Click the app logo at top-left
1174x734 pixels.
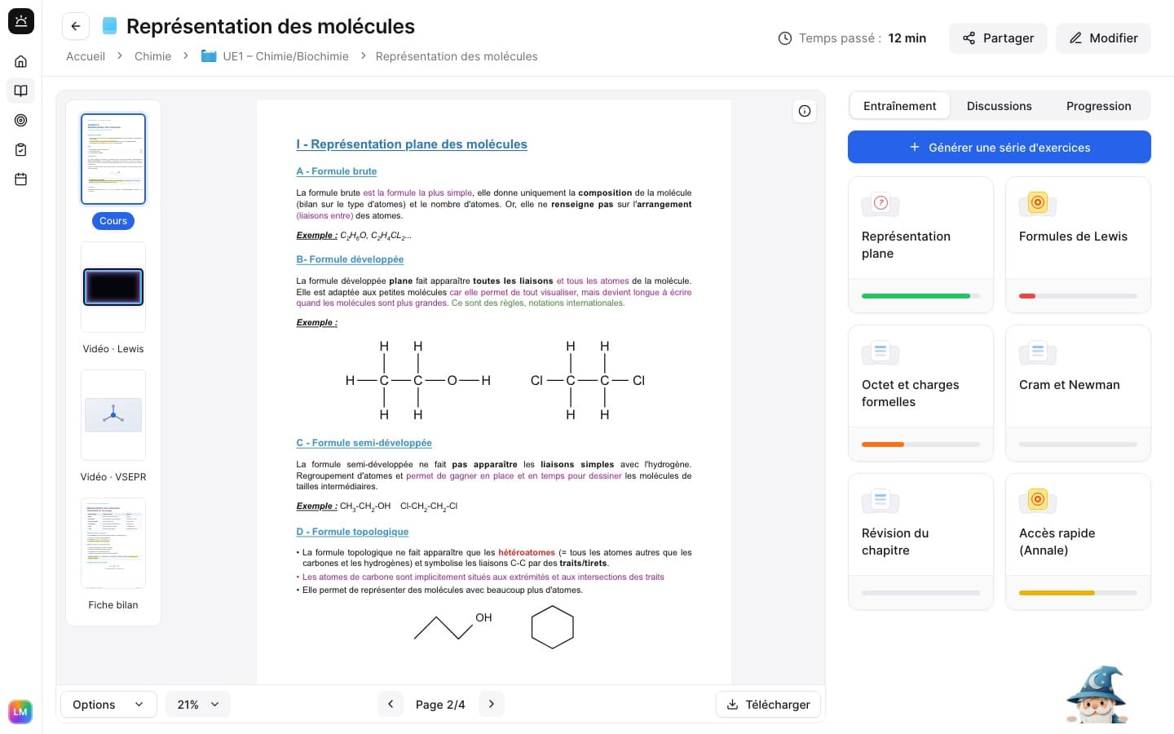(x=21, y=21)
